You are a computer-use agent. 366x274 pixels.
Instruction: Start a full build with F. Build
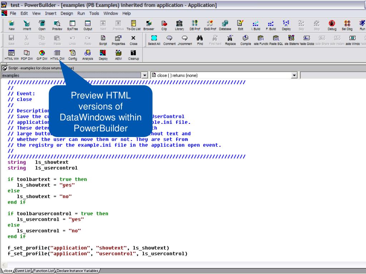click(271, 25)
